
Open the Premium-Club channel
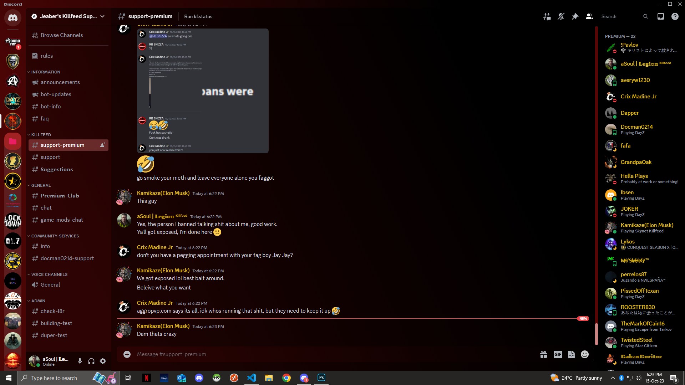pyautogui.click(x=68, y=196)
